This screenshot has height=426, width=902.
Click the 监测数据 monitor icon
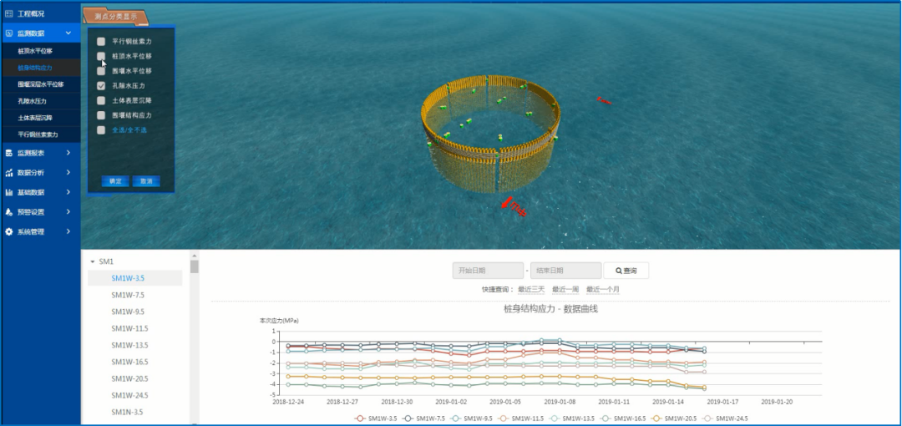click(x=8, y=33)
